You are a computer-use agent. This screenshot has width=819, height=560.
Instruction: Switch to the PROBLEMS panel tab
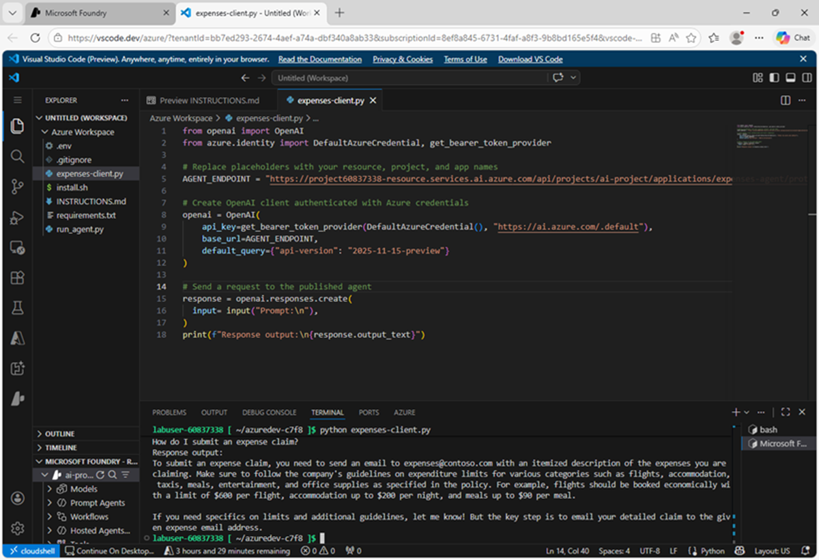(x=169, y=412)
